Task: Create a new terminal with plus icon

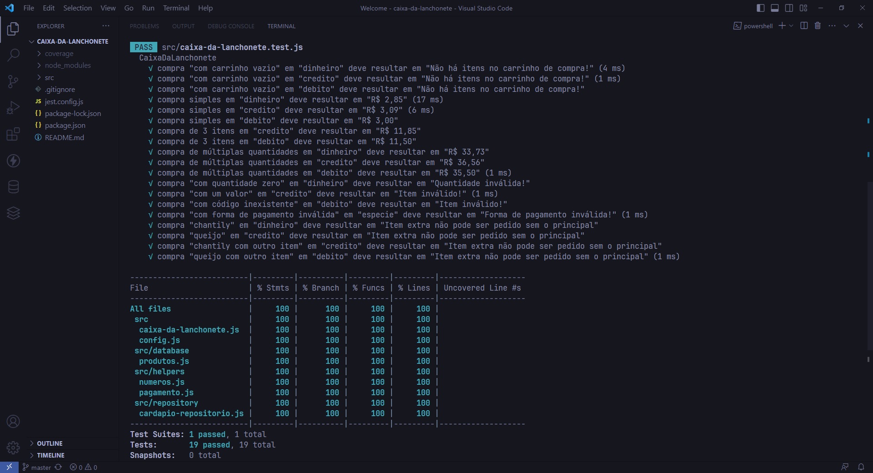Action: coord(782,26)
